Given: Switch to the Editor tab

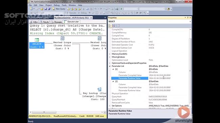Looking at the screenshot, I should tap(34, 22).
